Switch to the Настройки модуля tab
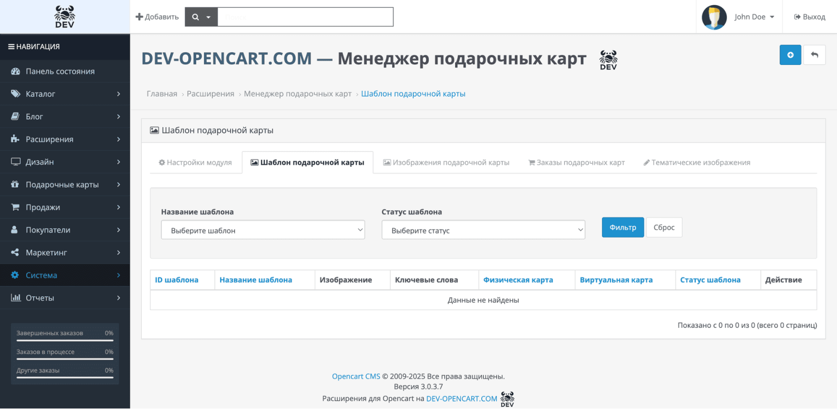Screen dimensions: 837x409 [x=195, y=163]
